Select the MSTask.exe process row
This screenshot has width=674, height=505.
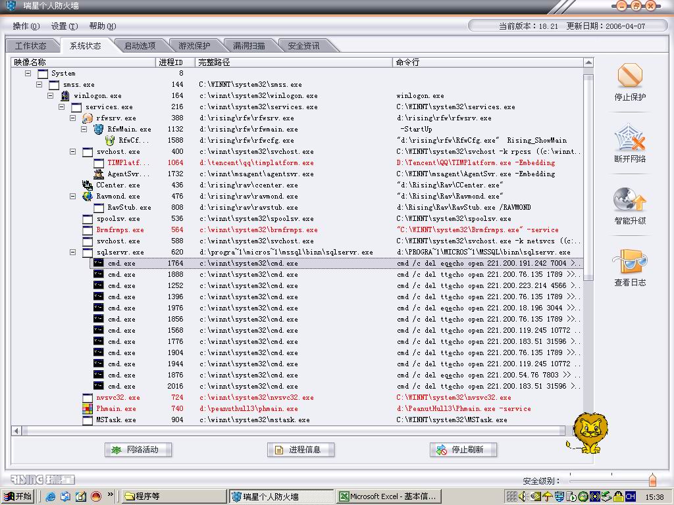297,420
